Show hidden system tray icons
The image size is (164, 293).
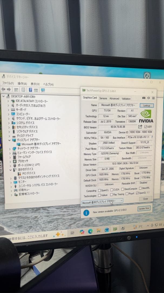148,225
